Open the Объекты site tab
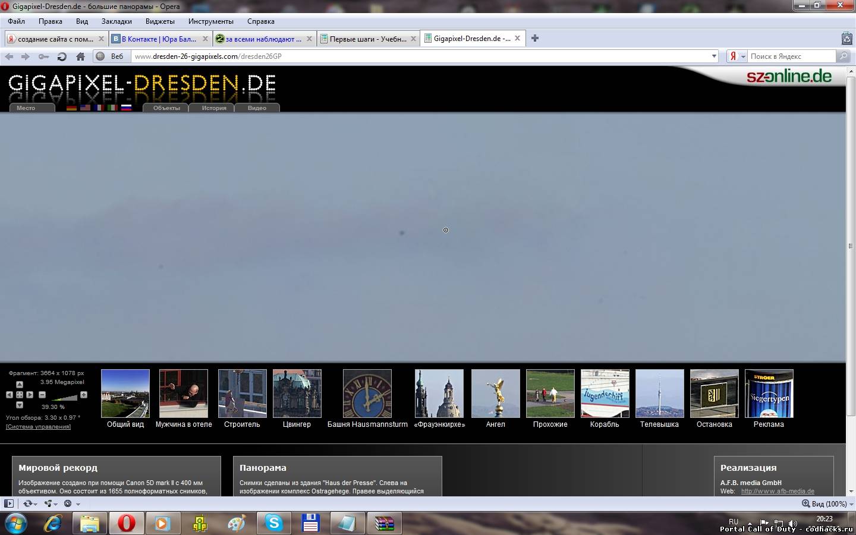Screen dimensions: 856x535 [x=166, y=108]
